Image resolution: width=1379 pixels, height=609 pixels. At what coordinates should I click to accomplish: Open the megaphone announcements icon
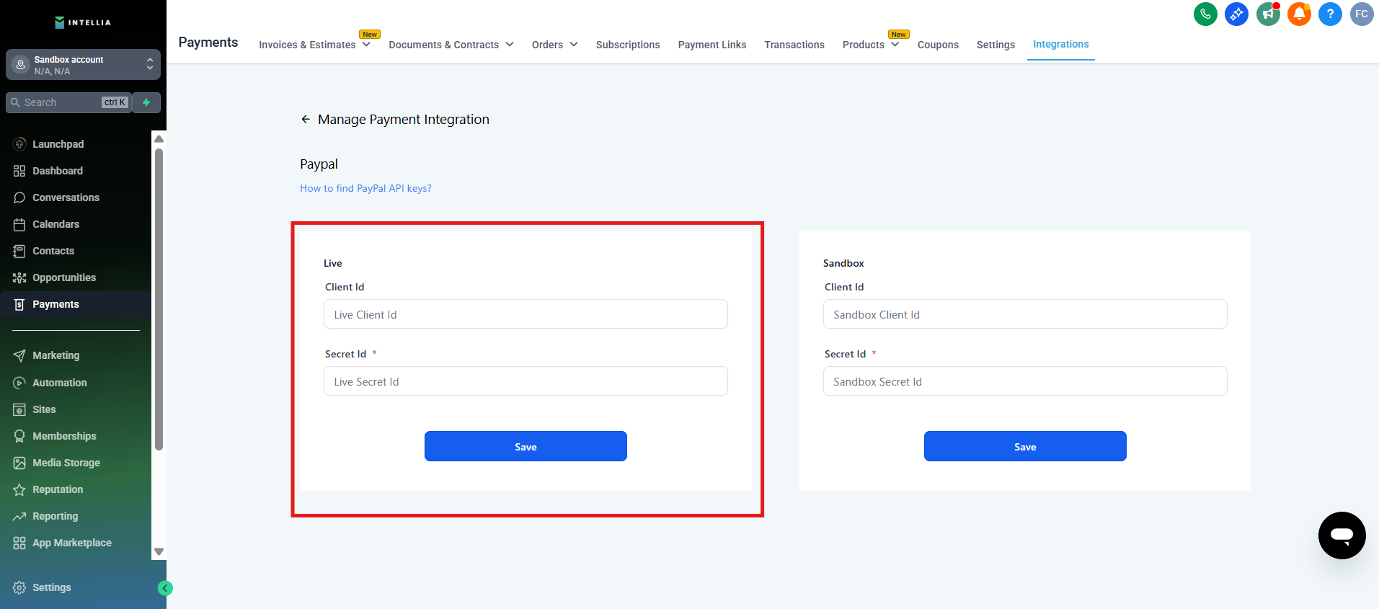(1268, 14)
